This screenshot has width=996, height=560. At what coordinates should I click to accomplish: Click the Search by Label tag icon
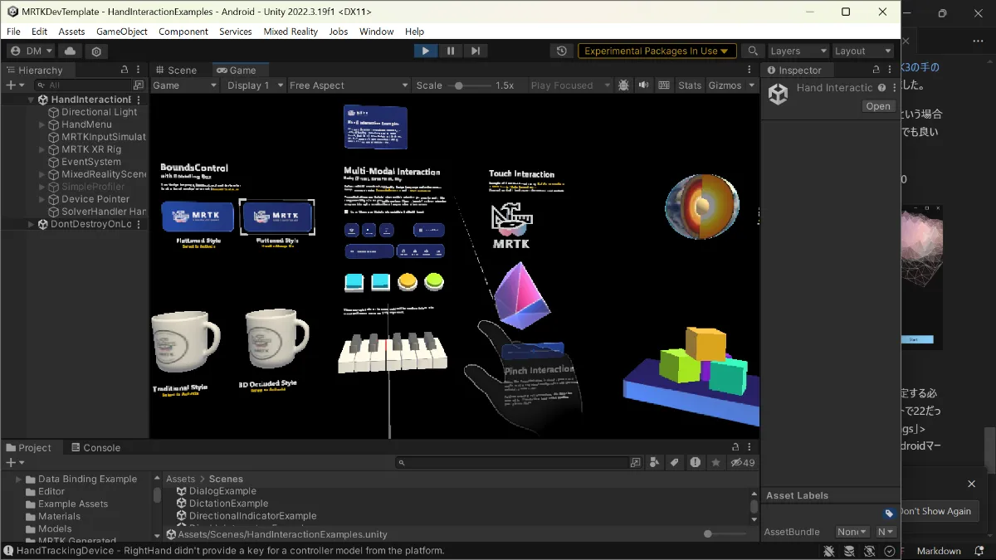click(675, 463)
